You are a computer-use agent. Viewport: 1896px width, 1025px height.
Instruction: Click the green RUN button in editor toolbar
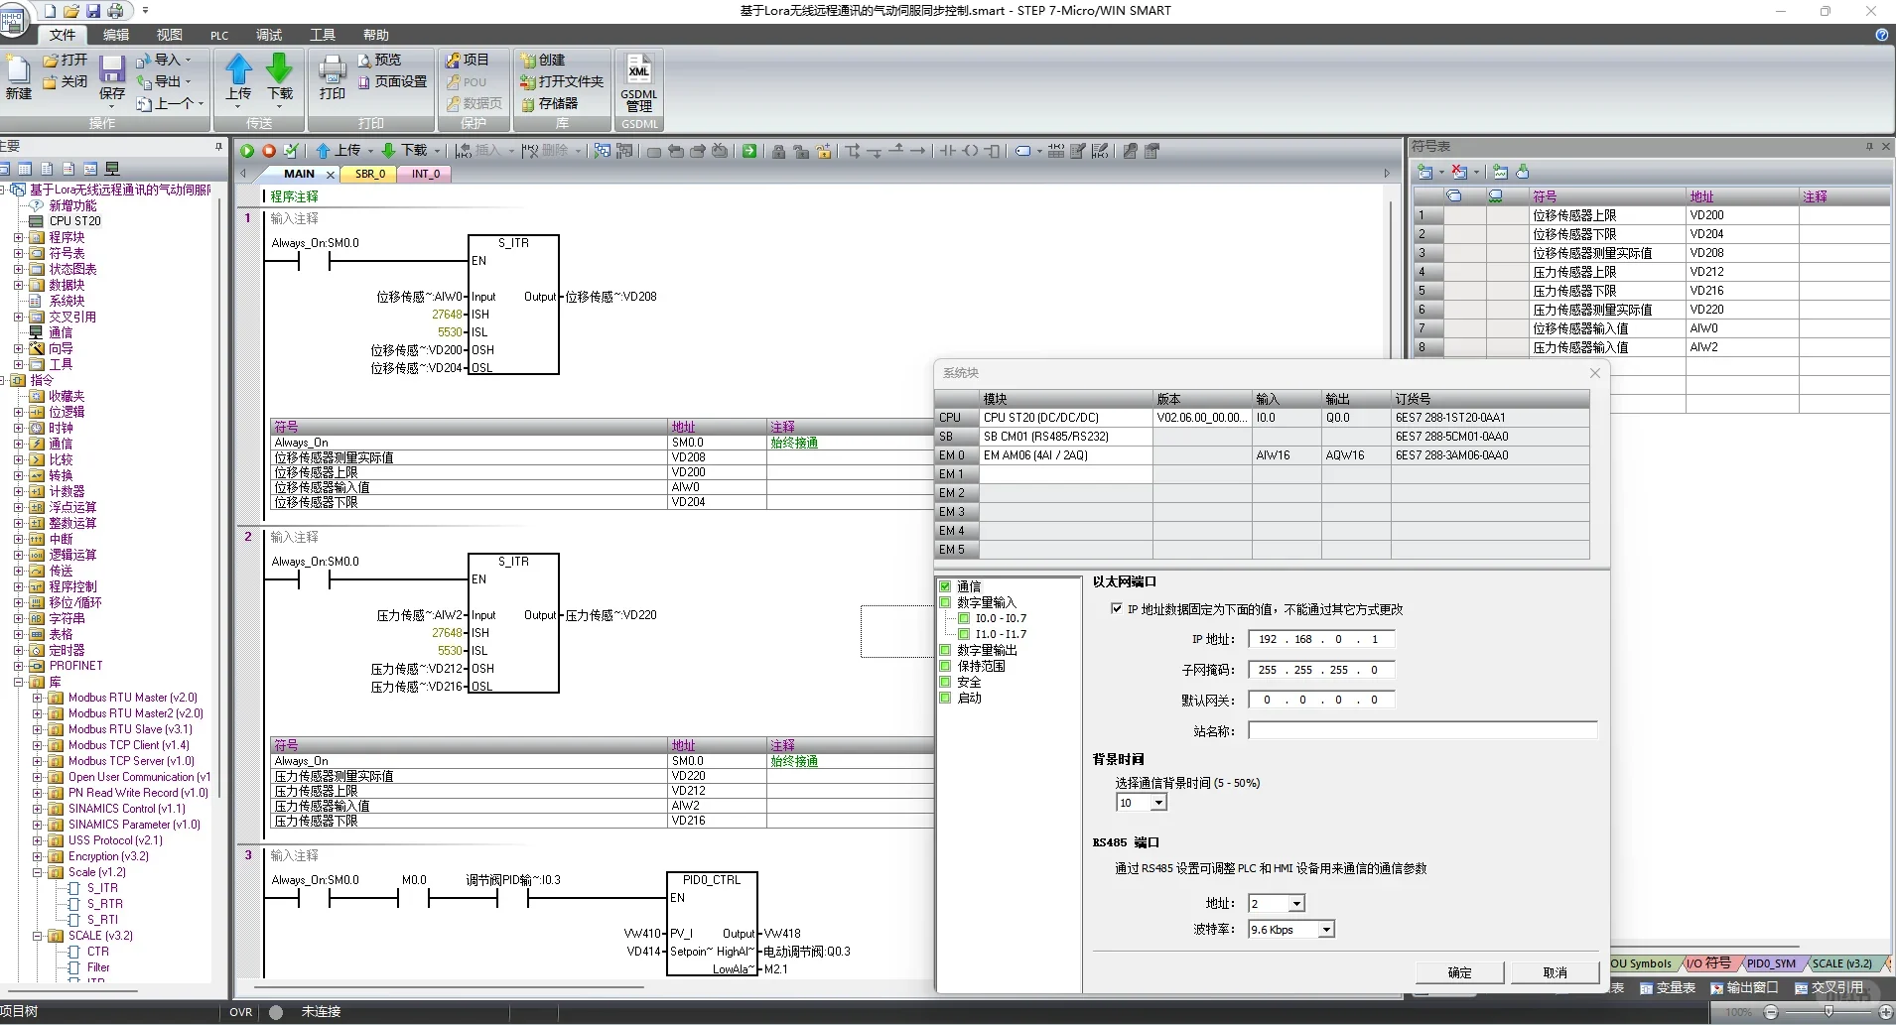coord(247,151)
